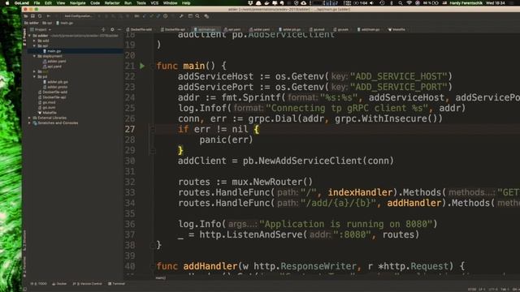This screenshot has height=292, width=520.
Task: Open the VCS menu
Action: 154,3
